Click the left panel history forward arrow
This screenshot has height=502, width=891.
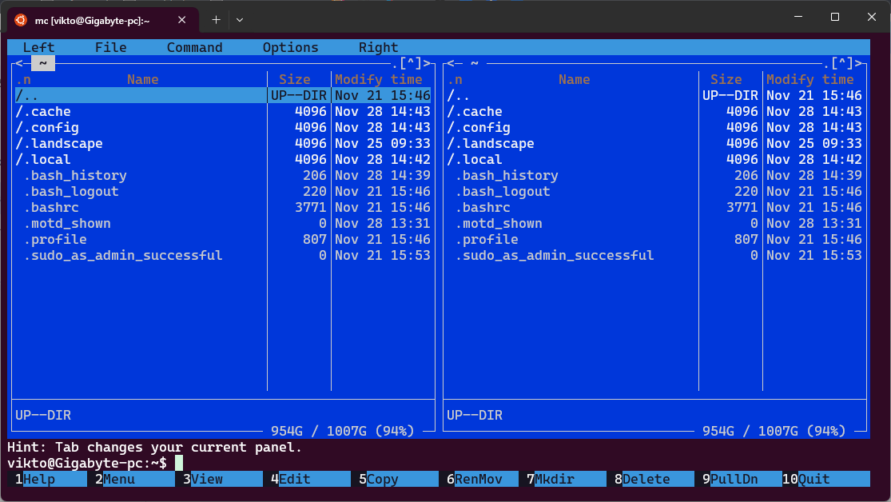click(x=427, y=63)
